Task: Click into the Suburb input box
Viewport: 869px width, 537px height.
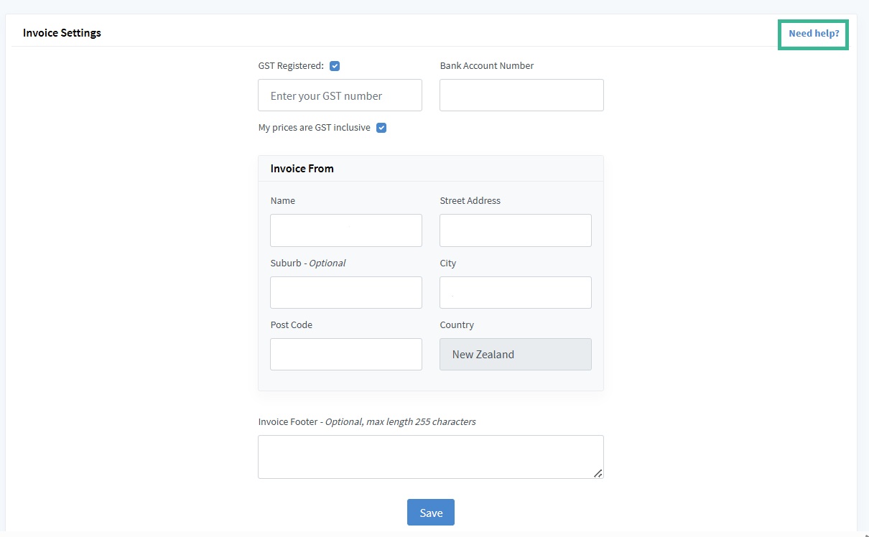Action: (346, 293)
